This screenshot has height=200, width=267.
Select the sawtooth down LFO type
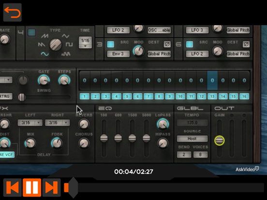(x=42, y=45)
